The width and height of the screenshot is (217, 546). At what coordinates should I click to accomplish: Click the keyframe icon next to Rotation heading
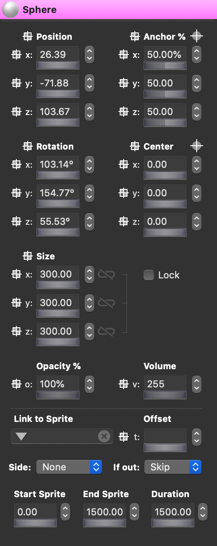coord(27,146)
